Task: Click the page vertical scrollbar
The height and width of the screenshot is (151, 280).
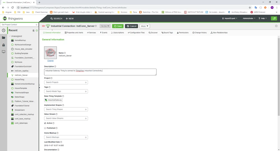Action: coord(279,76)
